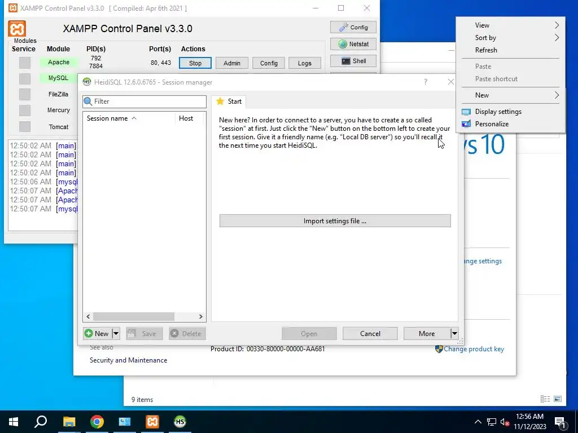578x433 pixels.
Task: Toggle MySQL service checkbox
Action: pos(25,78)
